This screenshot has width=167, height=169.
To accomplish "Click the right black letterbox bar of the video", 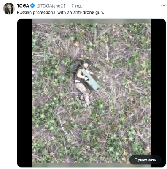I will [158, 87].
